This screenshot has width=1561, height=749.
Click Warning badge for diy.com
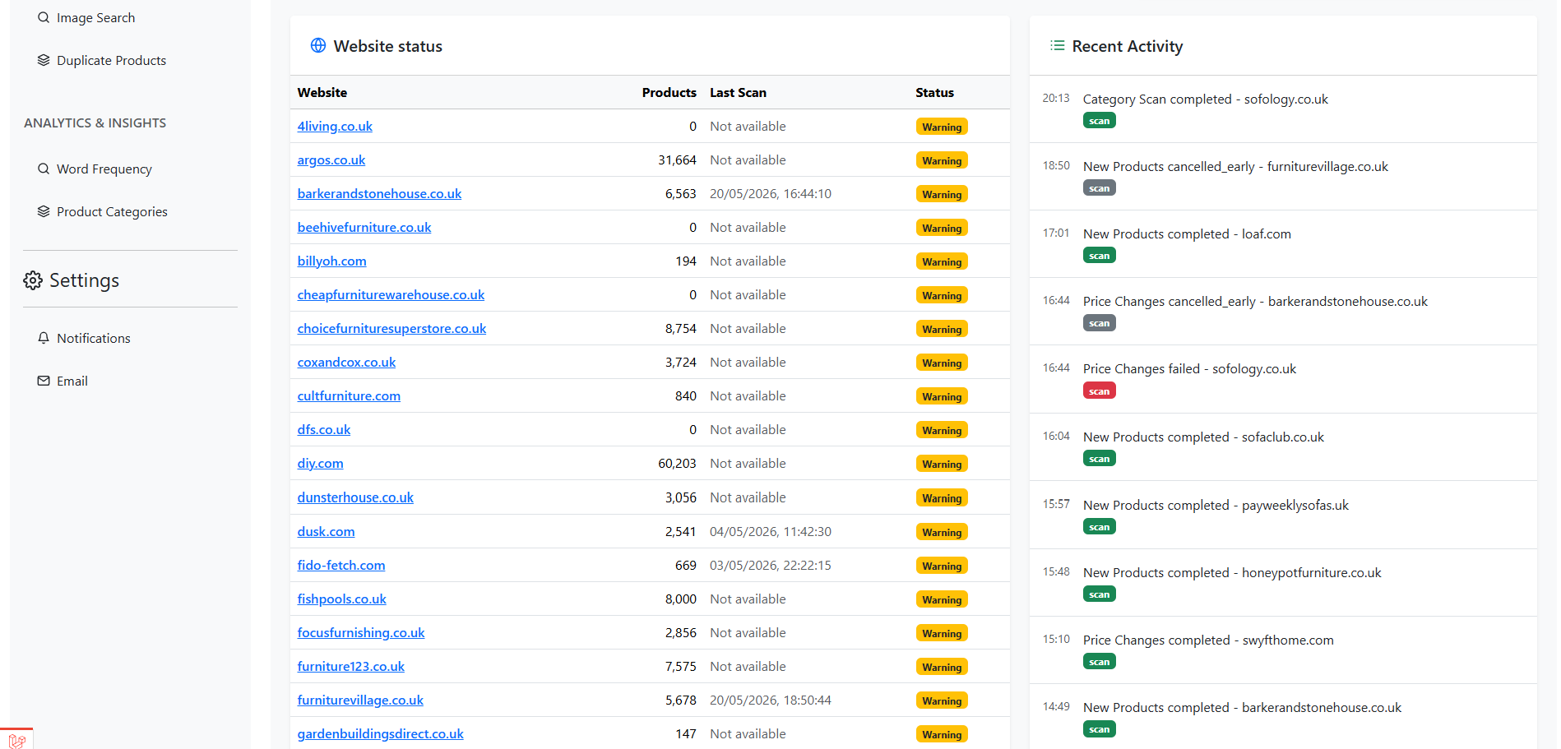942,464
